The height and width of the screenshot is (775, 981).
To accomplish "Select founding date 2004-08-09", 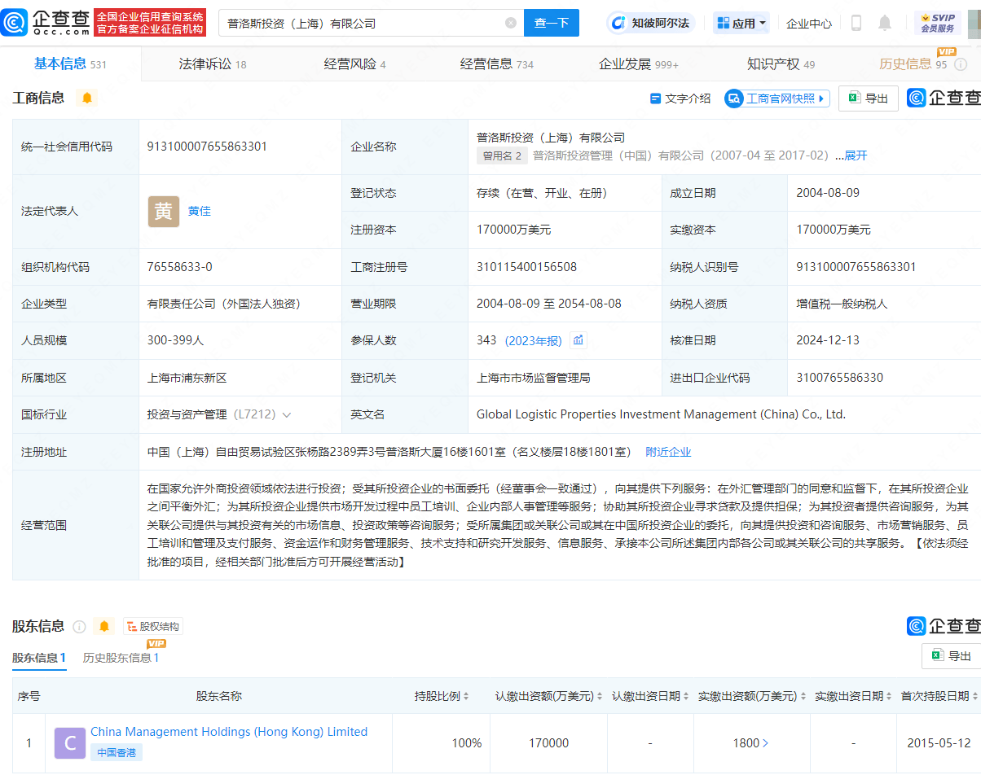I will [x=828, y=193].
